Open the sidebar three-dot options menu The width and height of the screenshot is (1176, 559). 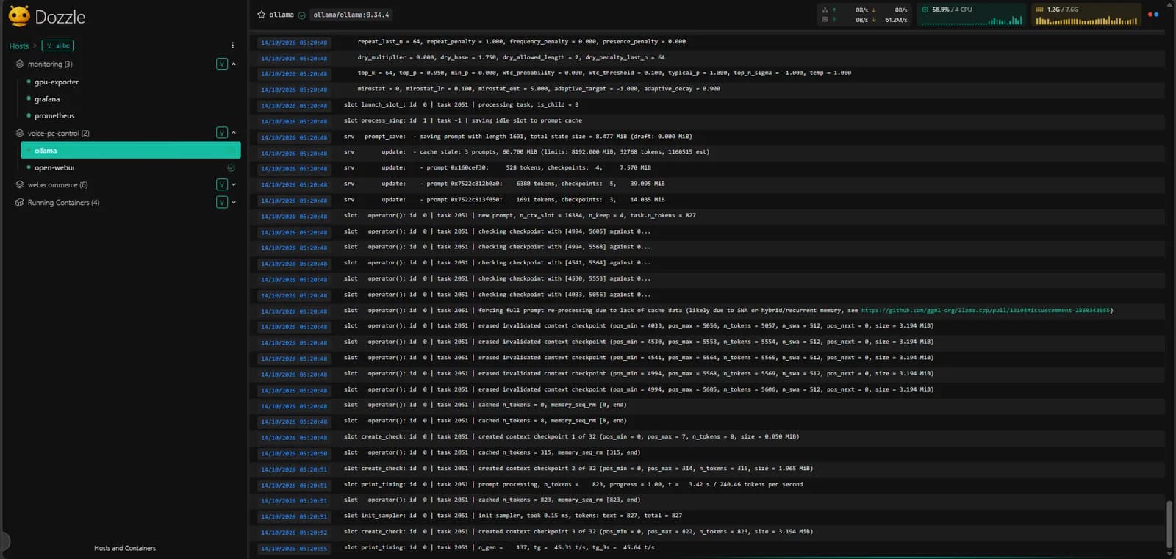click(x=233, y=46)
